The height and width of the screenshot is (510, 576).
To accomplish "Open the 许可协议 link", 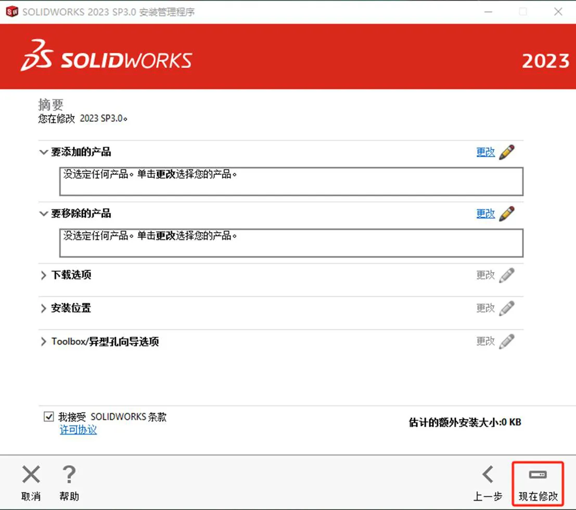I will (78, 430).
